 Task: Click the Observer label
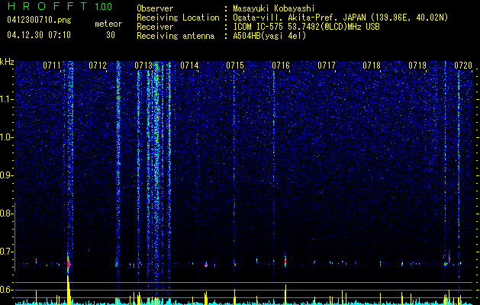155,8
